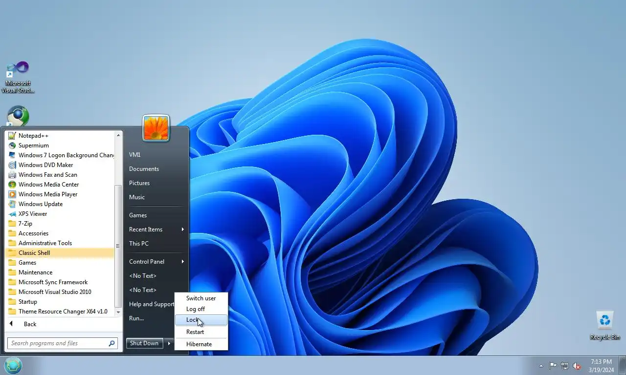Open the highlighted Classic Shell folder
Image resolution: width=626 pixels, height=375 pixels.
[60, 252]
